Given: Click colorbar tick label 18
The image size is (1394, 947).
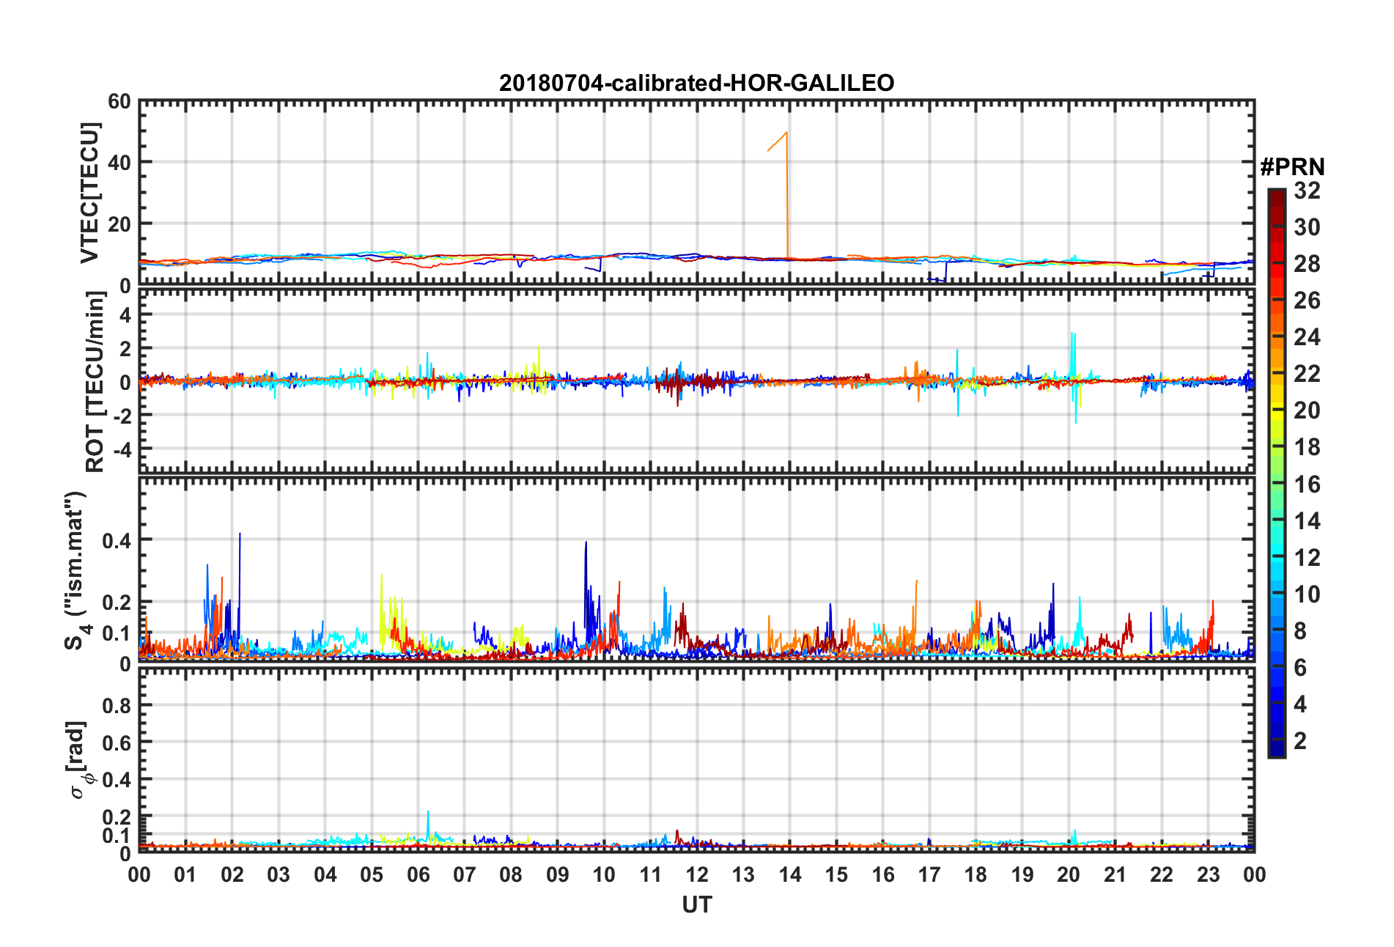Looking at the screenshot, I should click(x=1307, y=447).
